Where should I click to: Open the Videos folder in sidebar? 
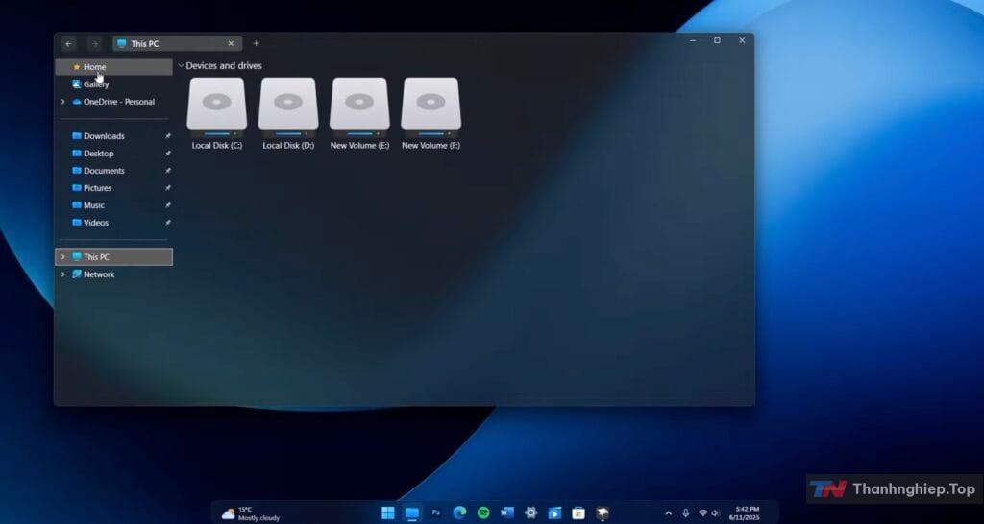(x=113, y=223)
